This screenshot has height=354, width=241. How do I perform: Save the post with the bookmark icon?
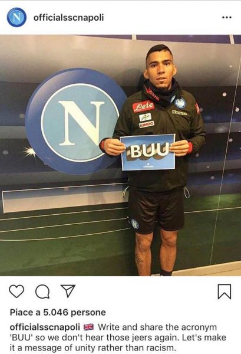coord(225,291)
